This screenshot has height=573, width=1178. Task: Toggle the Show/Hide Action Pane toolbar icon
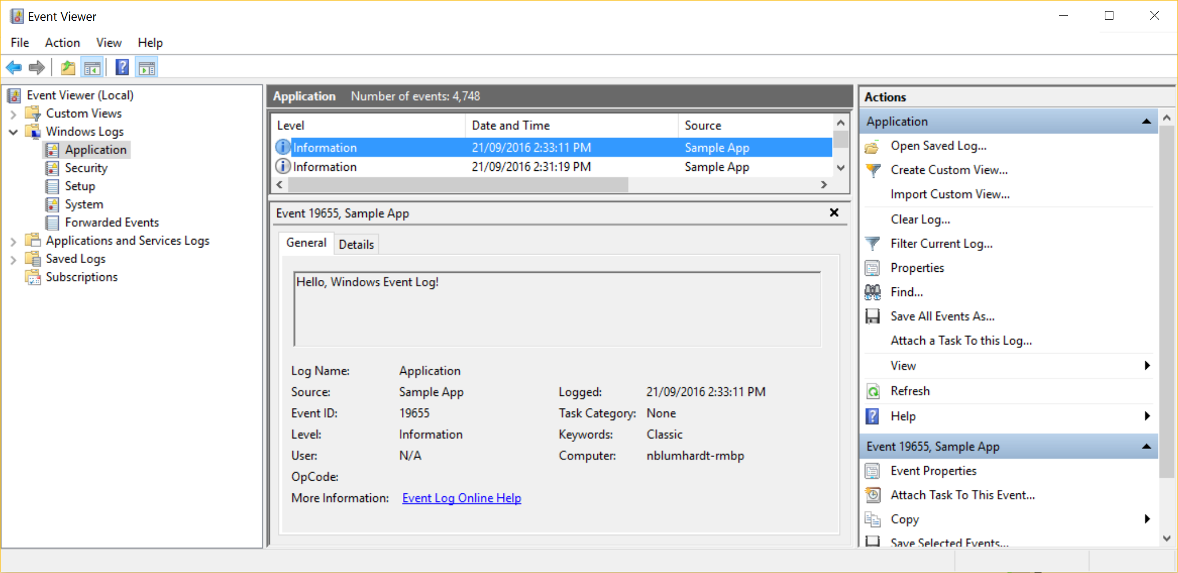click(146, 68)
